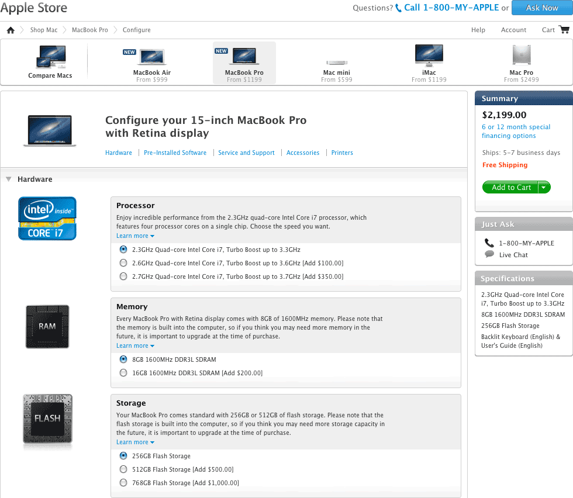Click the Ask Now button
Image resolution: width=573 pixels, height=498 pixels.
coord(541,8)
